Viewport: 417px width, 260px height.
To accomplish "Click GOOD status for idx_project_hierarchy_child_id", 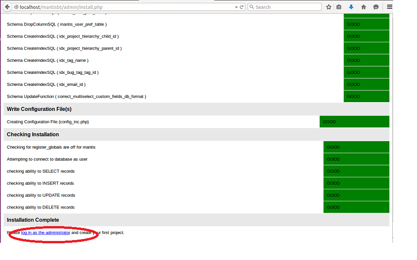I will [366, 36].
